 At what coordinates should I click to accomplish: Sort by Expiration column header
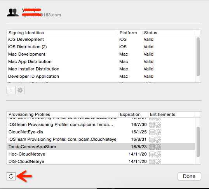click(x=133, y=114)
